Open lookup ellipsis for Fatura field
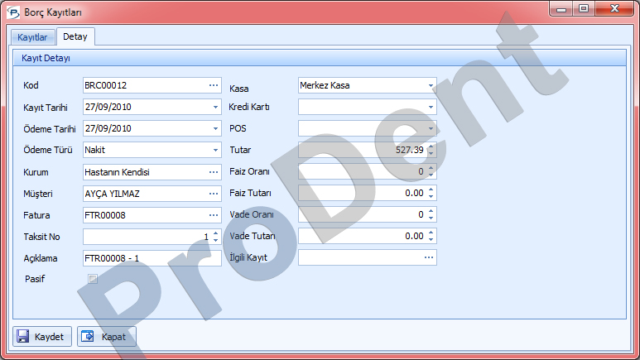The width and height of the screenshot is (640, 360). pos(214,215)
